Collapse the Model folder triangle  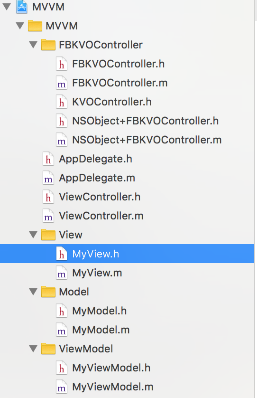coord(33,292)
